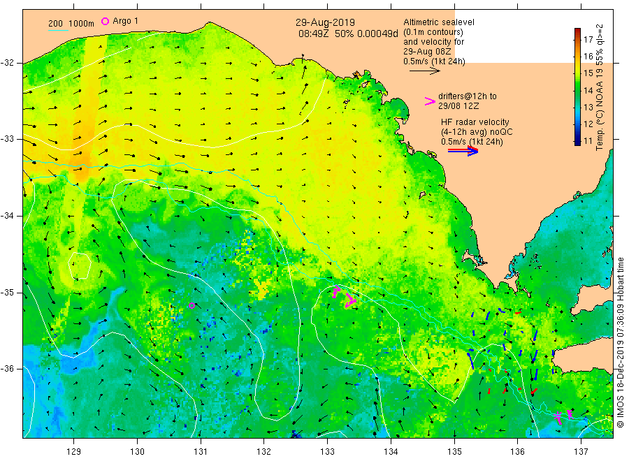Click the 13 tick on the color bar
629x461 pixels.
point(588,107)
